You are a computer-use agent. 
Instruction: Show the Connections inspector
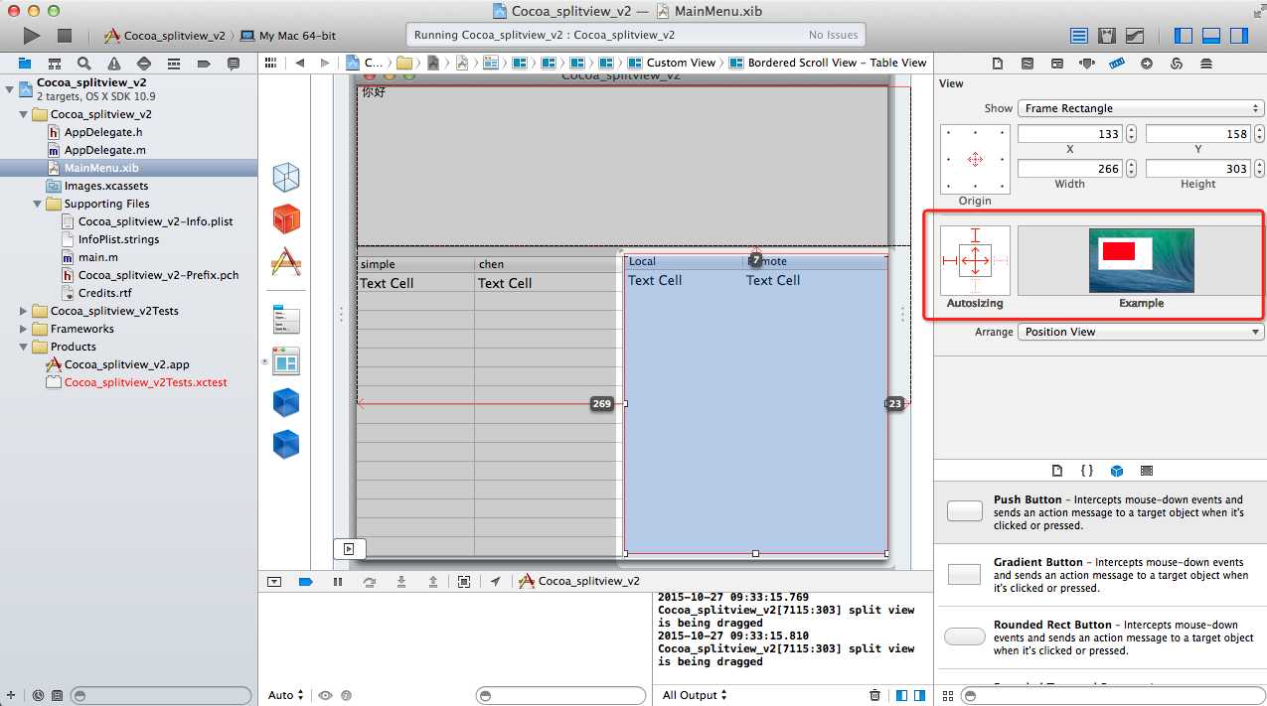pos(1147,63)
